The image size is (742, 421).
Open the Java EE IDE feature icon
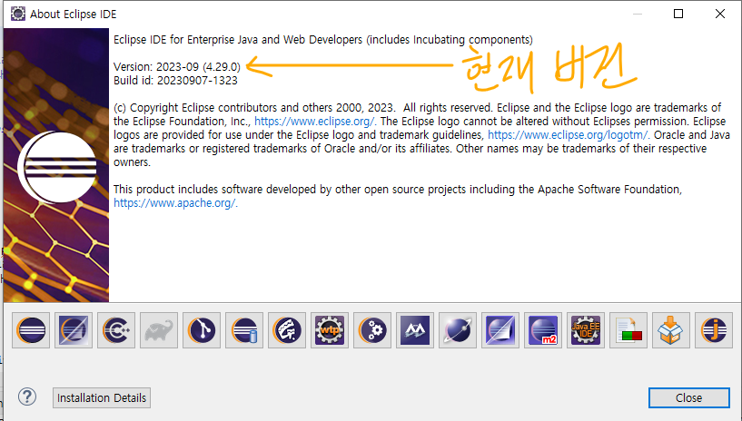586,330
